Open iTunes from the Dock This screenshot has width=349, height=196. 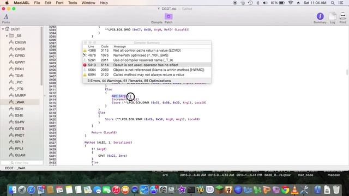(116, 190)
